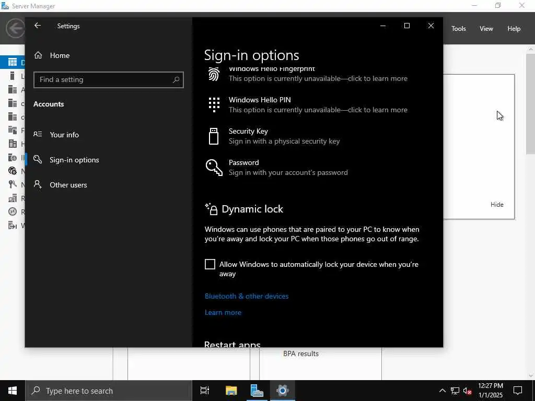Click the Dynamic lock padlock icon

click(x=211, y=209)
